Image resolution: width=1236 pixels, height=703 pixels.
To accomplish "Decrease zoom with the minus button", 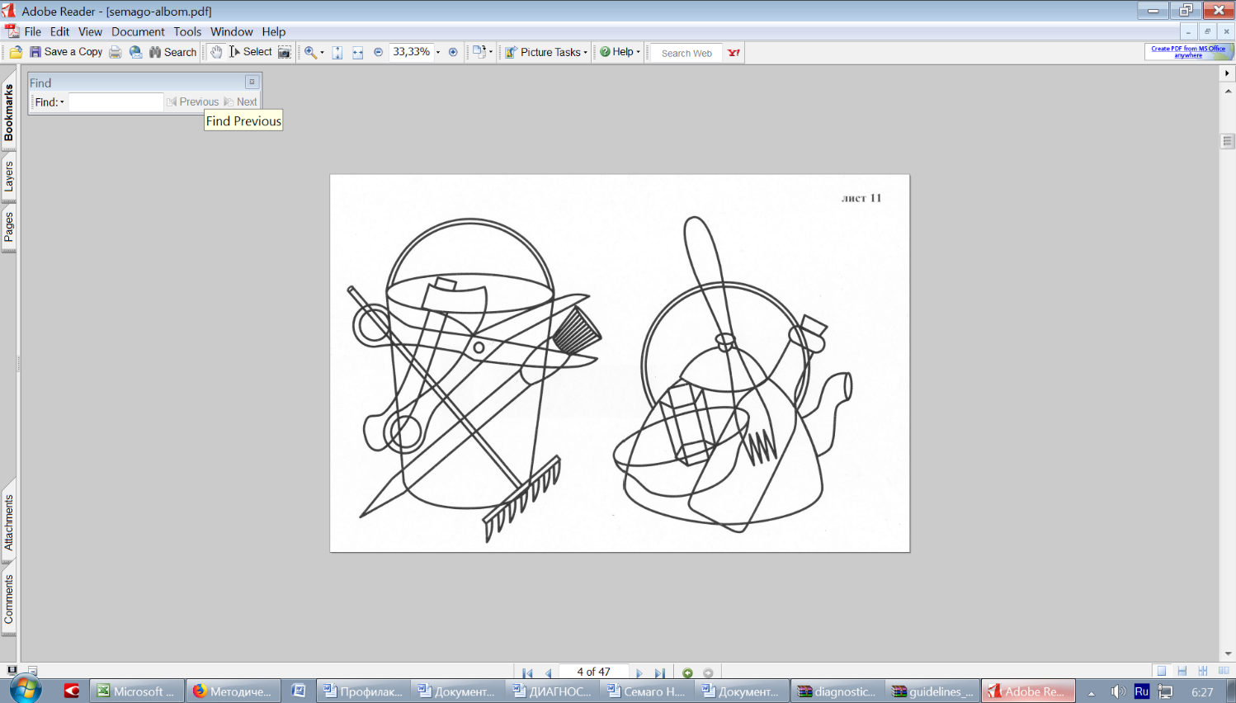I will 378,52.
